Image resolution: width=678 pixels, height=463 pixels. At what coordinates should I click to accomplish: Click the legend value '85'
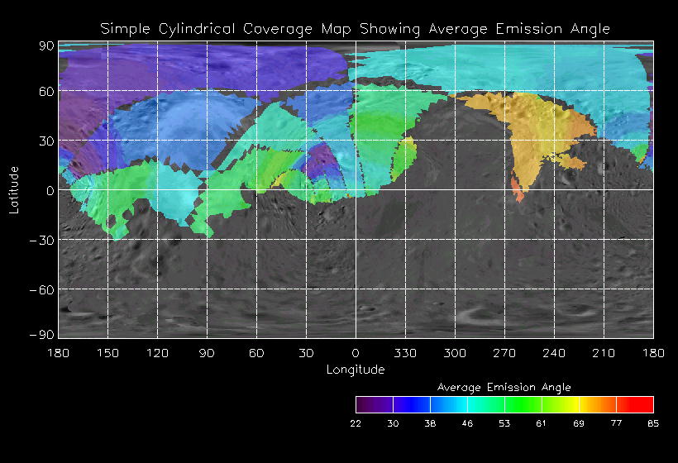click(653, 423)
